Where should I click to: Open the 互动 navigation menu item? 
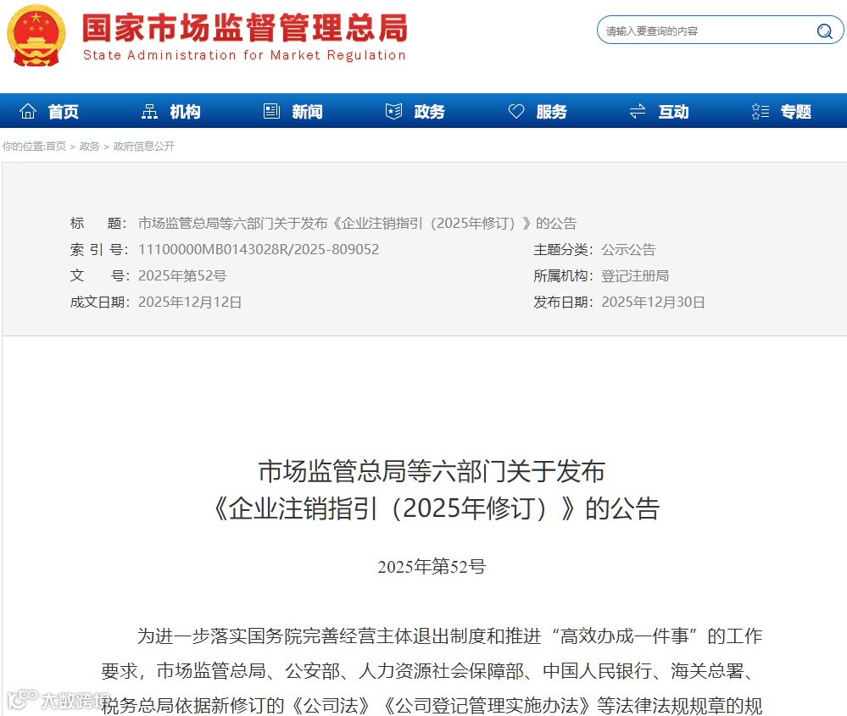673,112
